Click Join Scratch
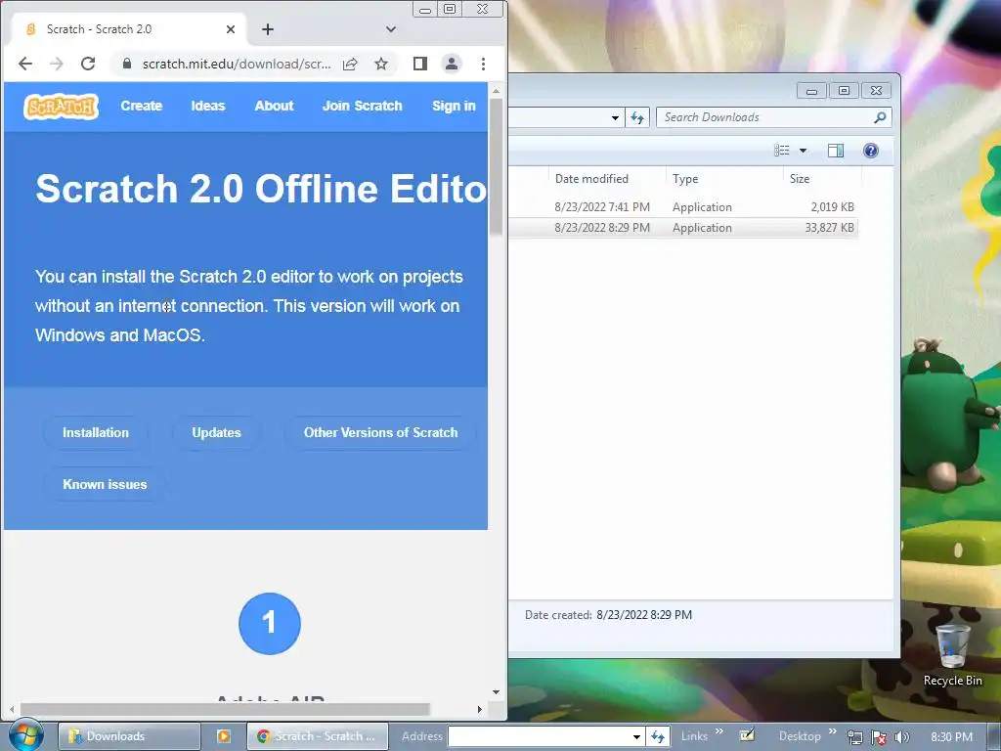This screenshot has height=751, width=1001. tap(362, 106)
